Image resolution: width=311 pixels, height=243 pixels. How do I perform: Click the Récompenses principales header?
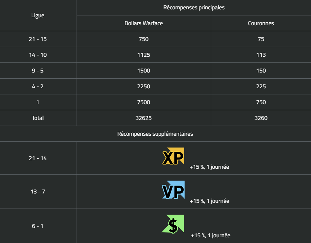pyautogui.click(x=194, y=8)
